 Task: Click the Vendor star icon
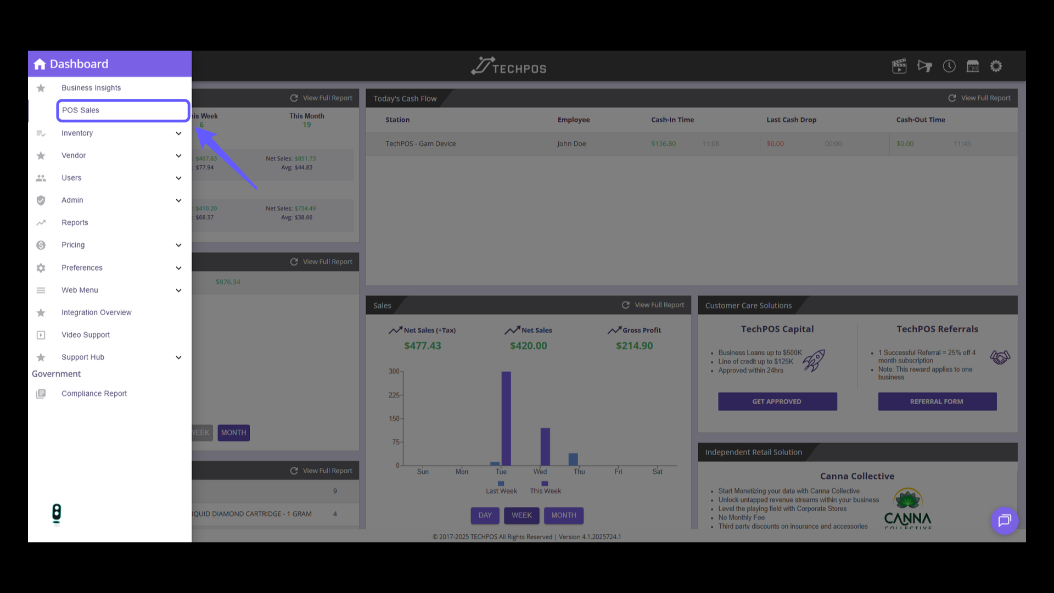41,156
